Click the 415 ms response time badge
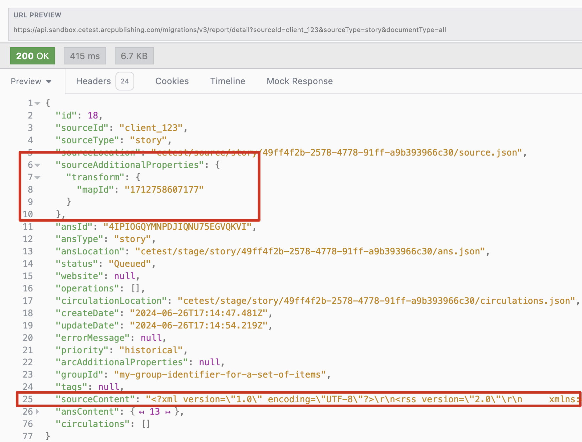Image resolution: width=582 pixels, height=442 pixels. click(x=85, y=56)
